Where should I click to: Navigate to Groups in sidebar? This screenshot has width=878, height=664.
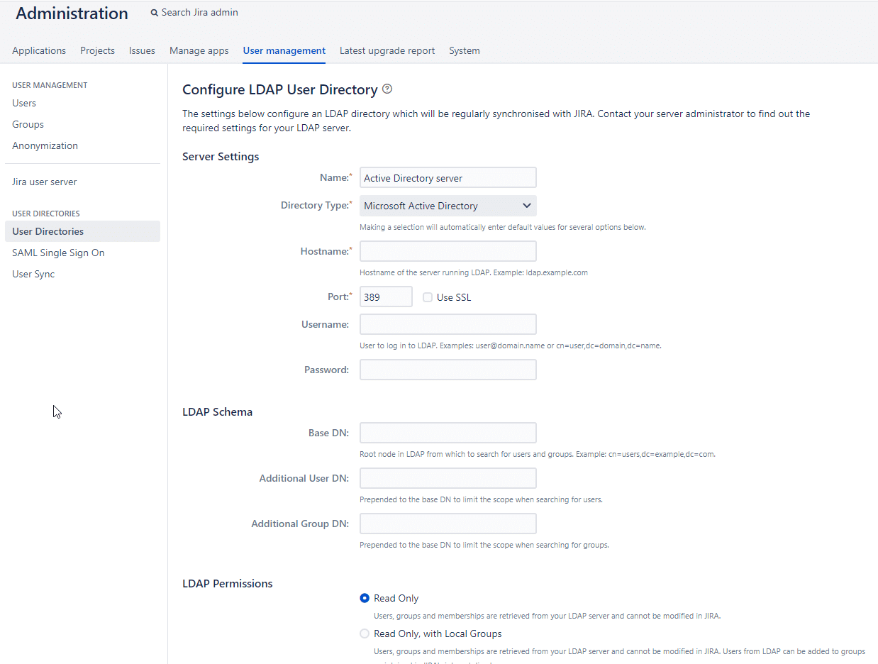coord(28,124)
